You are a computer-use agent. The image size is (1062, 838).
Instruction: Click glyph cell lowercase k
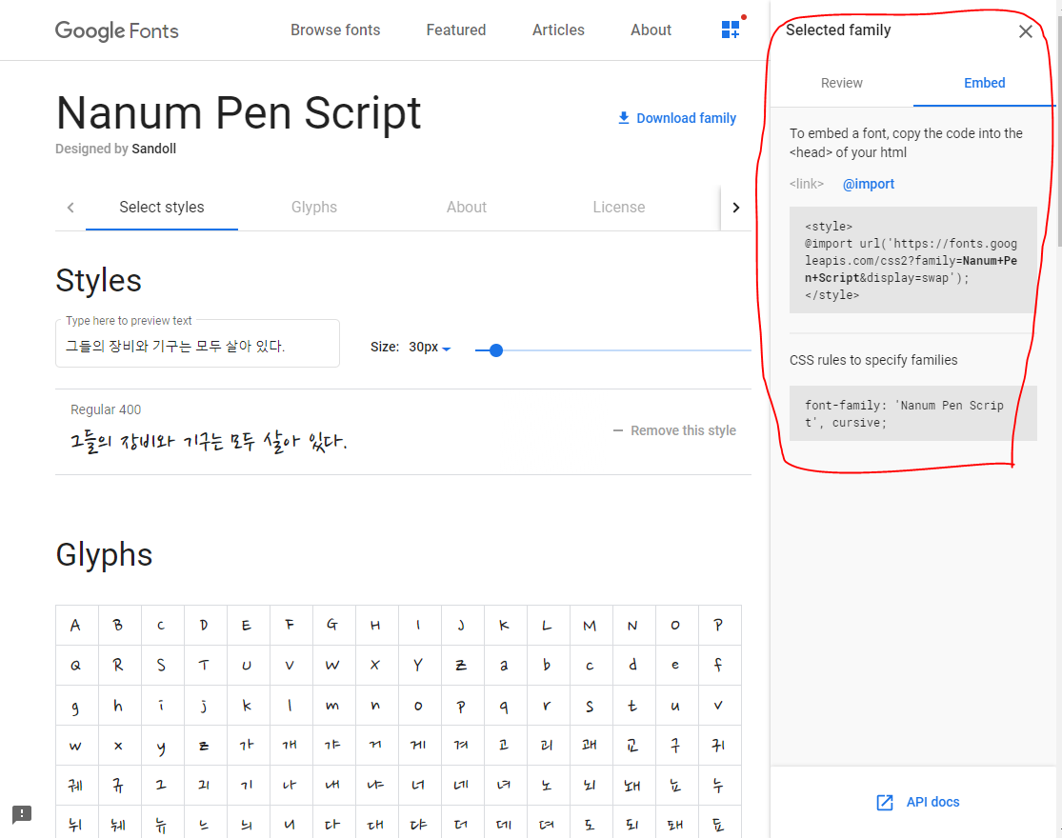tap(248, 706)
